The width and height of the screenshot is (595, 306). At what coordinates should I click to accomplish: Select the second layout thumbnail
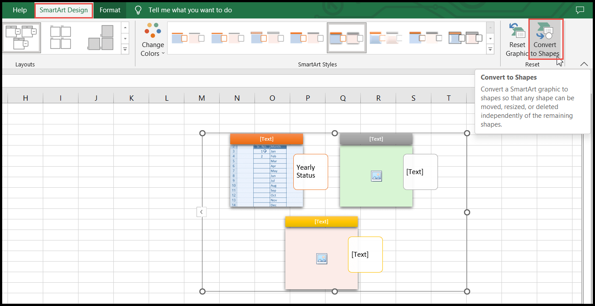pos(61,37)
